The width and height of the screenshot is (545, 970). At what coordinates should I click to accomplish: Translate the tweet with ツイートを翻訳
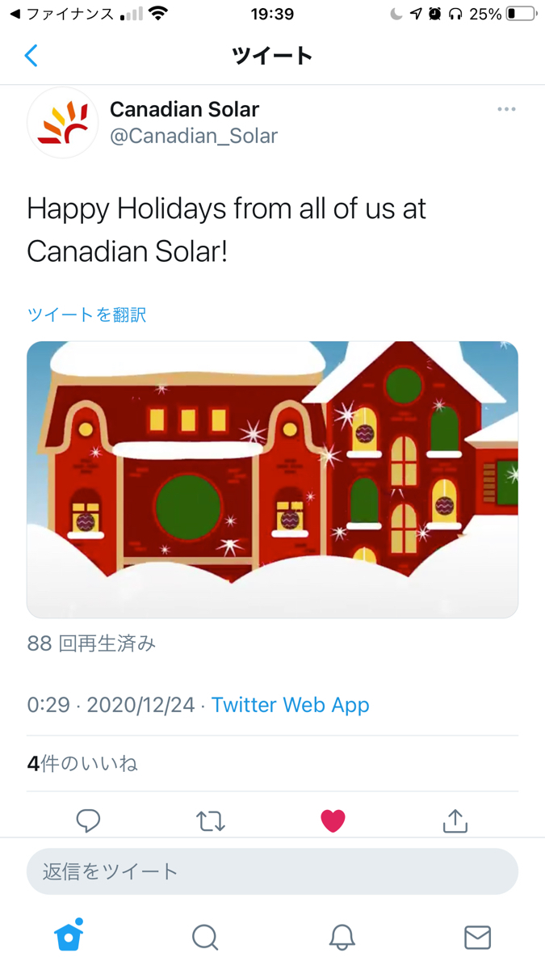(86, 314)
